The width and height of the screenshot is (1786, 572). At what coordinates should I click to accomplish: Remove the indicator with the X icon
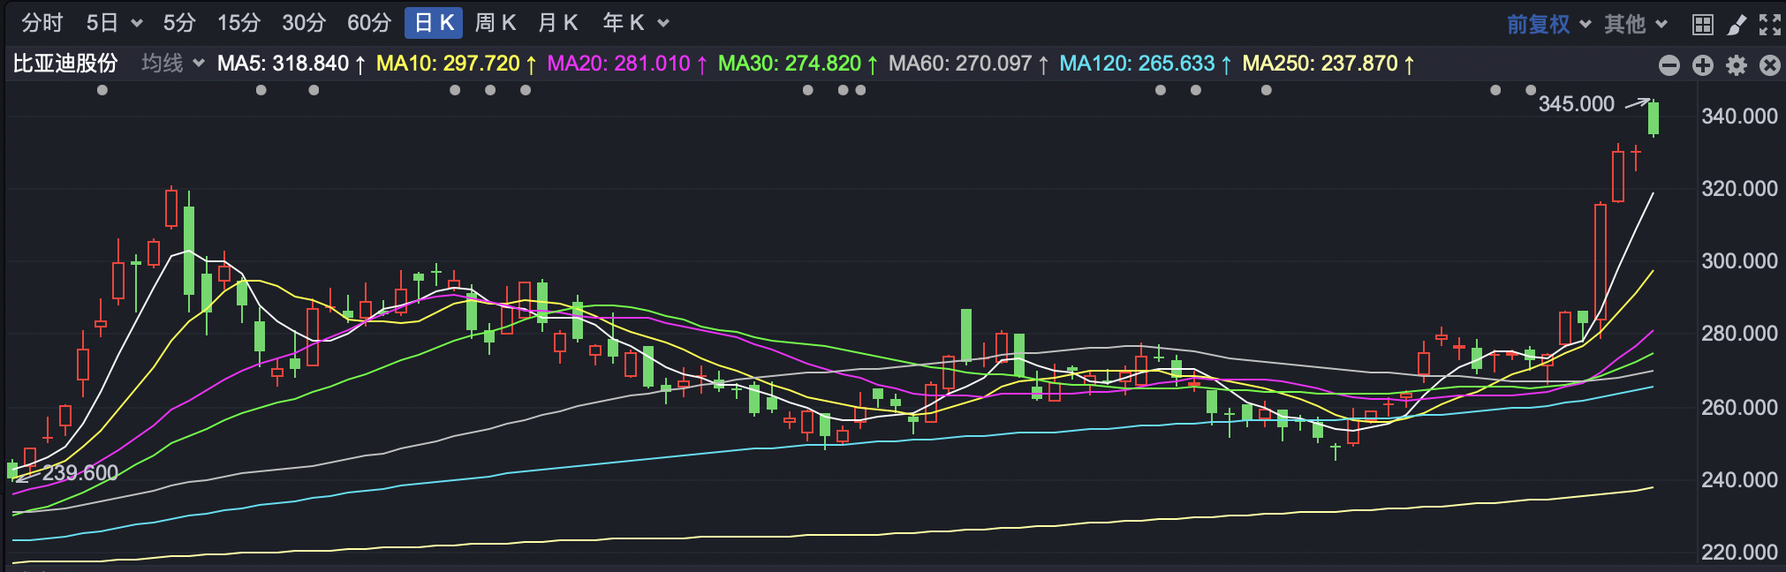[1770, 65]
